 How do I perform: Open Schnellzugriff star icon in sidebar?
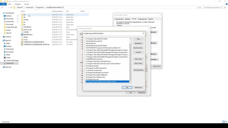(4, 13)
